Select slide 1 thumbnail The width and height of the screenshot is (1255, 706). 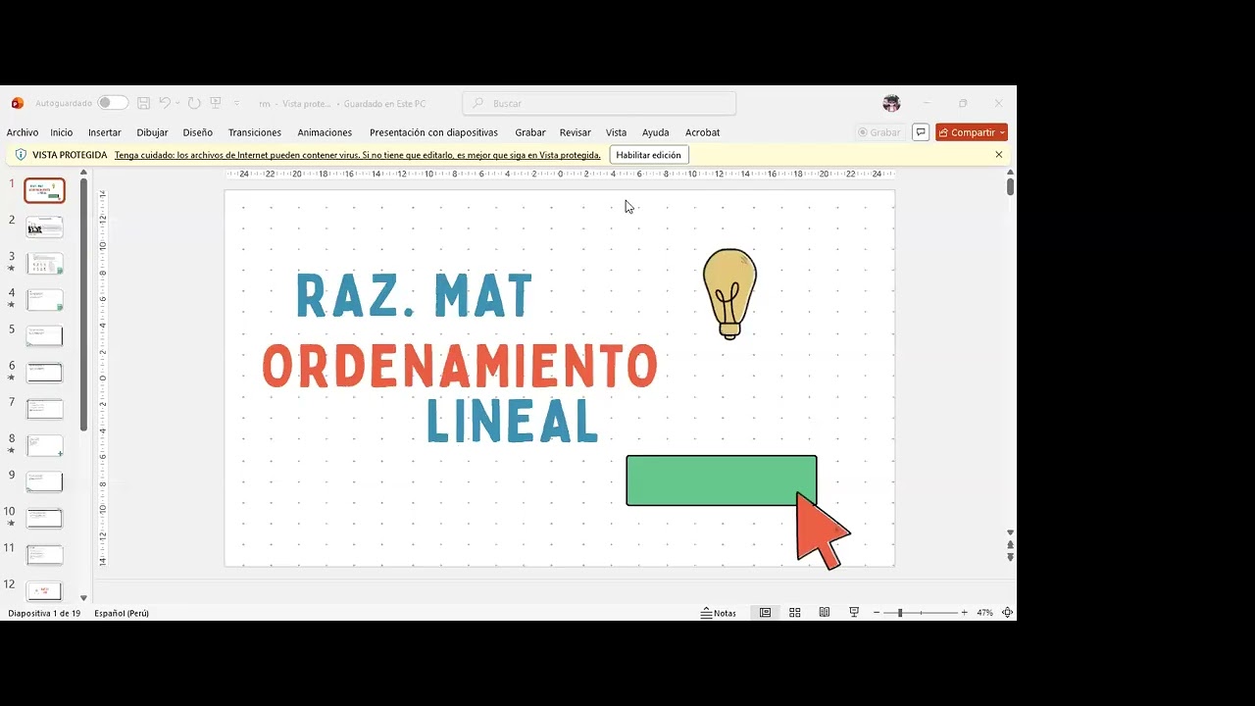pyautogui.click(x=44, y=190)
